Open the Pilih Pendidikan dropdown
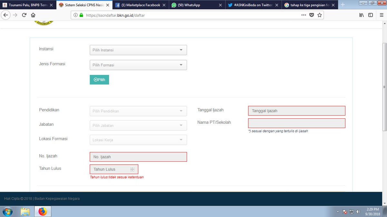The image size is (387, 217). click(x=138, y=111)
